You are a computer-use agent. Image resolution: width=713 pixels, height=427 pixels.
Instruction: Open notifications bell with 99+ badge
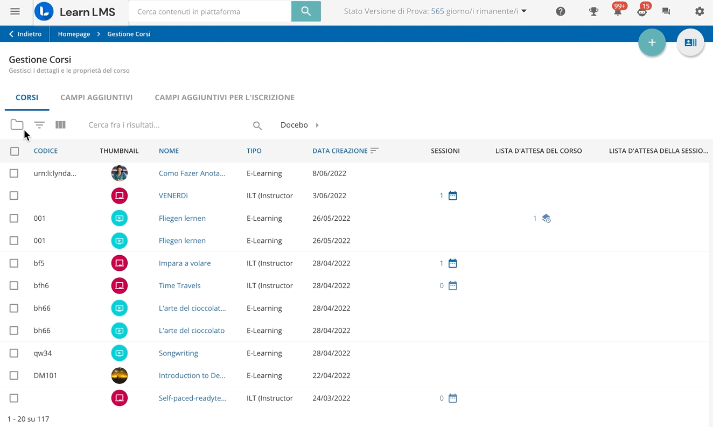click(x=618, y=11)
